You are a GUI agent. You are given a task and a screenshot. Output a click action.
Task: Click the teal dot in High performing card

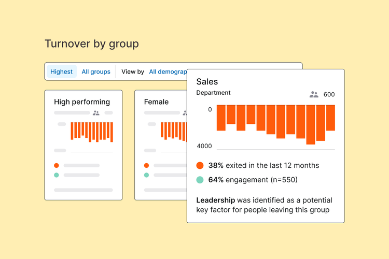coord(57,175)
